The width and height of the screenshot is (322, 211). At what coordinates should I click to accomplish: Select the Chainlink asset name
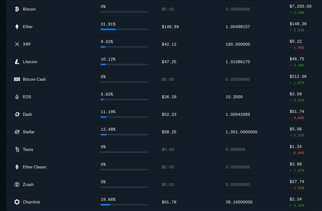point(31,202)
